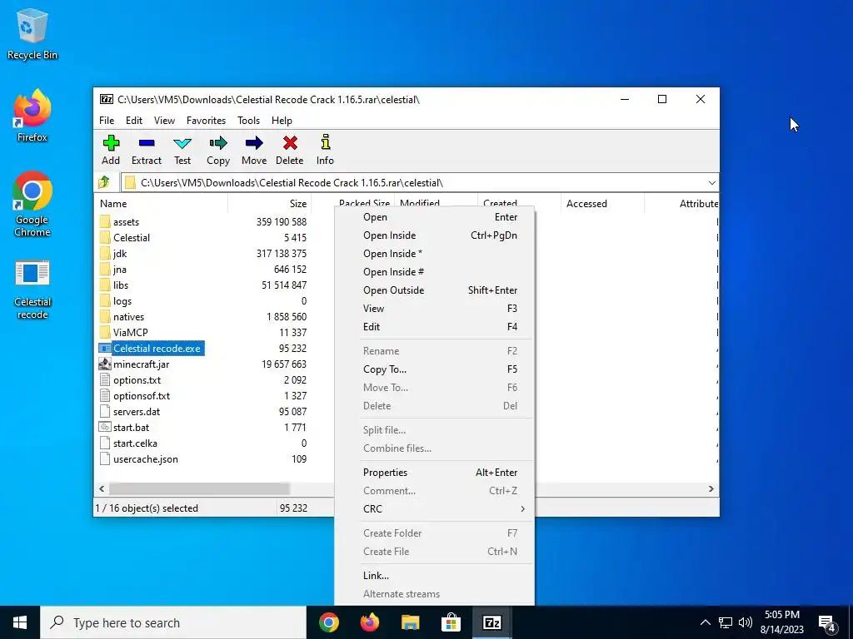Select the options.txt file icon

105,379
